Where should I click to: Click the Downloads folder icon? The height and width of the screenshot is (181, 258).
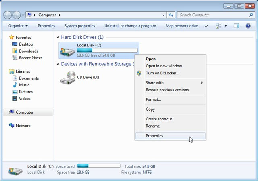coord(15,51)
